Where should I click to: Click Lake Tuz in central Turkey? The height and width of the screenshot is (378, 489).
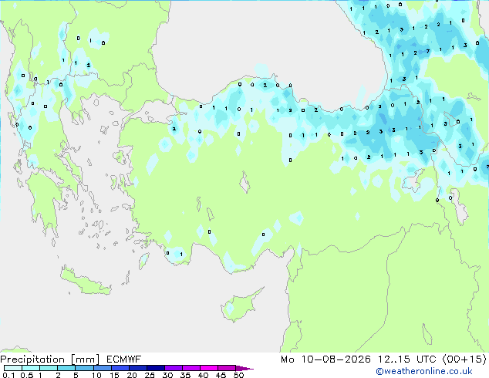coord(244,182)
